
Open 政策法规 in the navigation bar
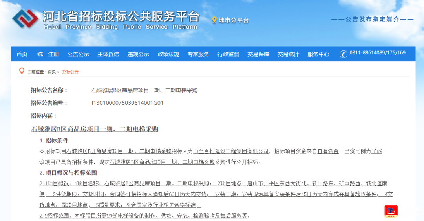[168, 54]
